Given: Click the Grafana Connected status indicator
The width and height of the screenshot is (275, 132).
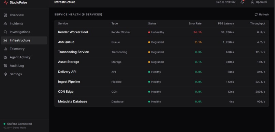Looking at the screenshot, I should 18,124.
